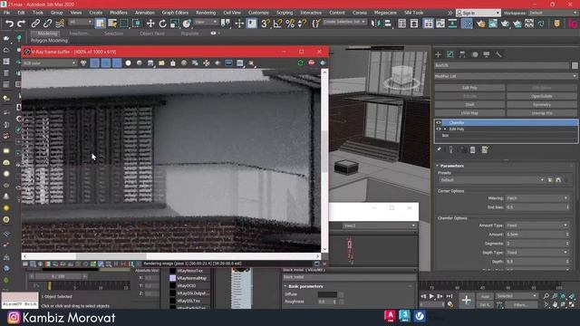
Task: Click red stop rendering icon in V-Ray frame buffer
Action: pyautogui.click(x=312, y=62)
